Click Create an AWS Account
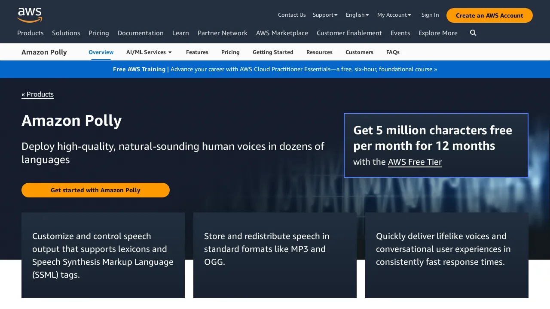Screen dimensions: 550x309 pos(489,15)
